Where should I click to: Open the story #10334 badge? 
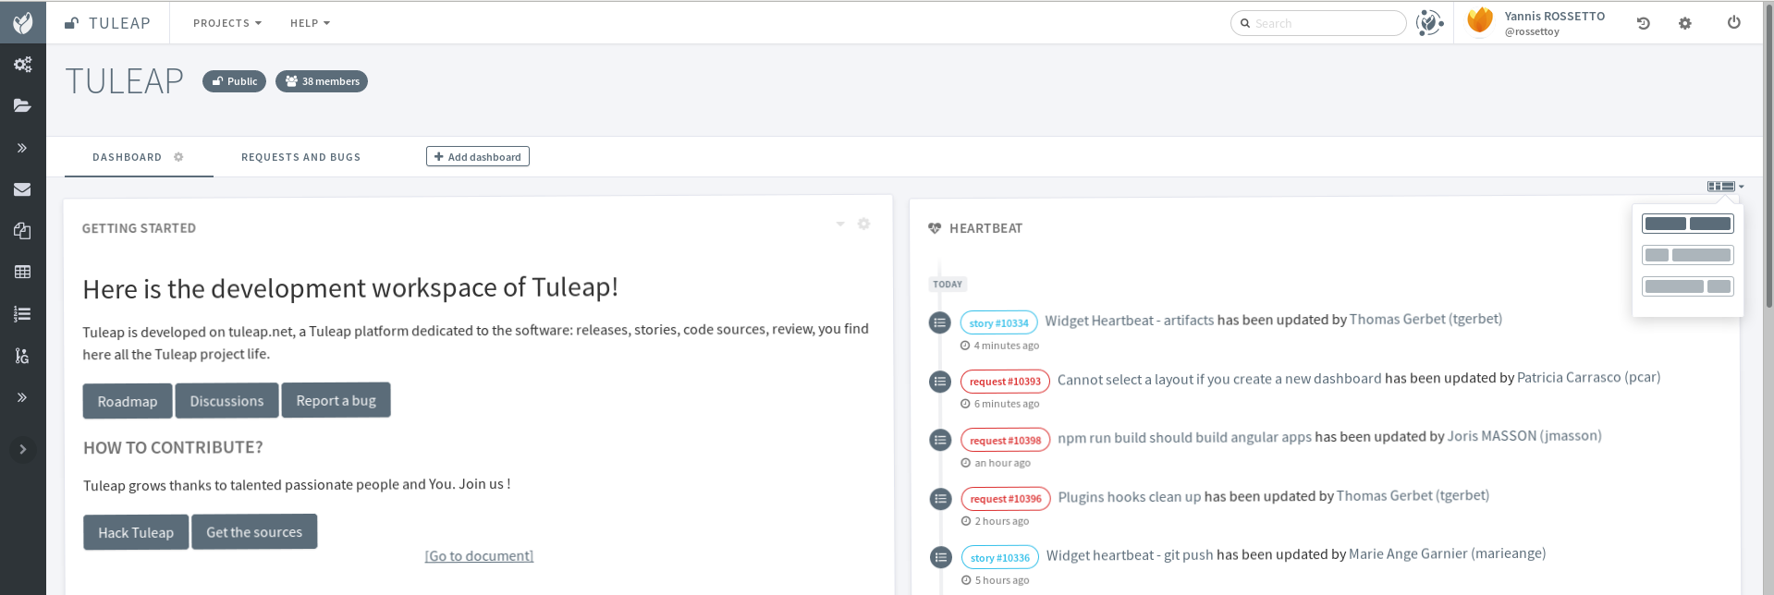coord(998,322)
